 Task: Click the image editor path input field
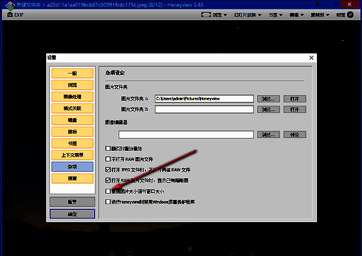point(186,135)
